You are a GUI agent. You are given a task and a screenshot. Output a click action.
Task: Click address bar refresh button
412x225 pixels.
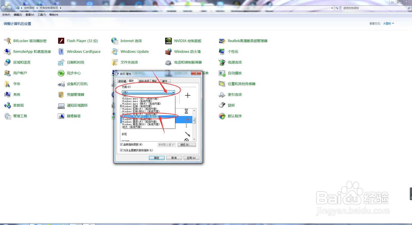337,8
